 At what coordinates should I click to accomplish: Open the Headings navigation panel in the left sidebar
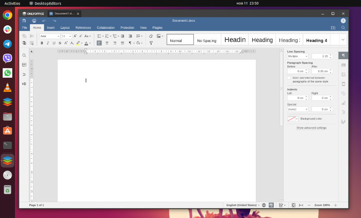24,74
